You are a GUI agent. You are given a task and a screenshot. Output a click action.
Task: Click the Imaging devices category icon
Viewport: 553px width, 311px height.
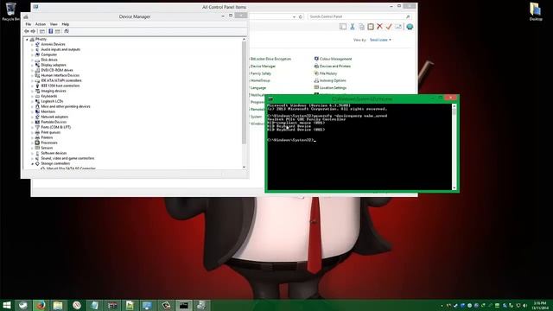click(x=37, y=91)
